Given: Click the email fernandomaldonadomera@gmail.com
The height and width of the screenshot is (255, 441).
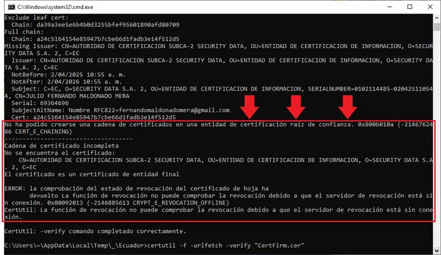Looking at the screenshot, I should [174, 110].
